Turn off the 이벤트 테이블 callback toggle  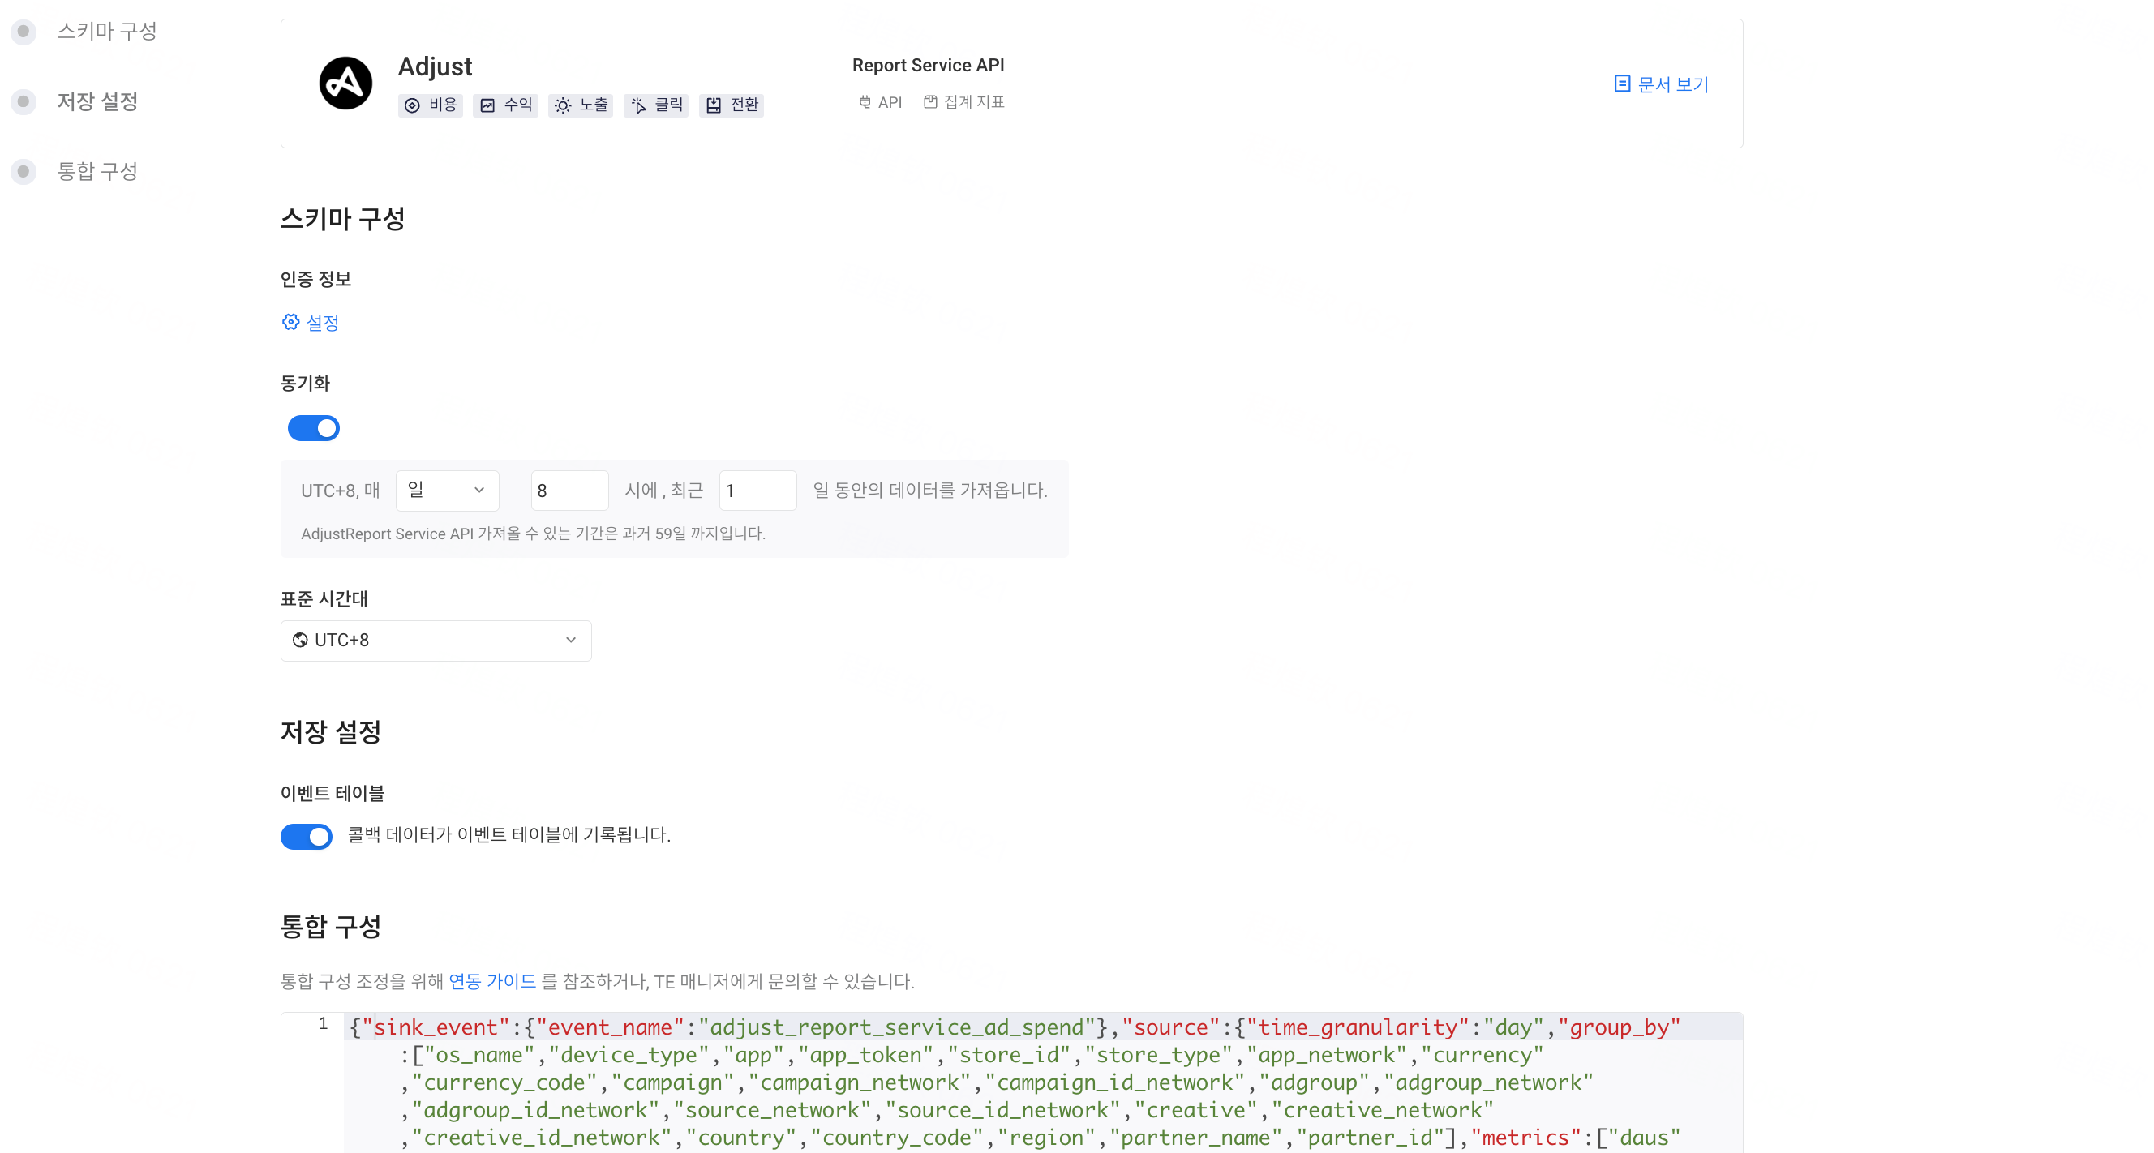[306, 836]
